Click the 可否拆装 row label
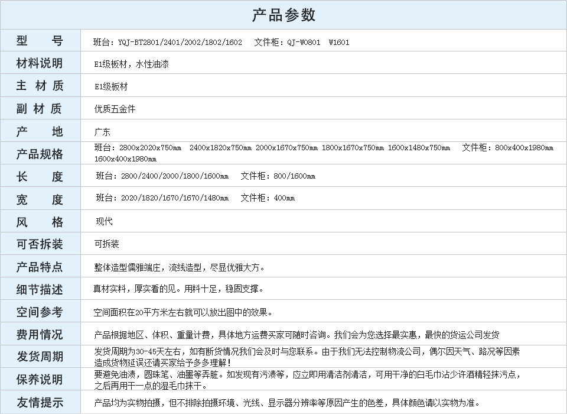Image resolution: width=567 pixels, height=414 pixels. [x=40, y=244]
